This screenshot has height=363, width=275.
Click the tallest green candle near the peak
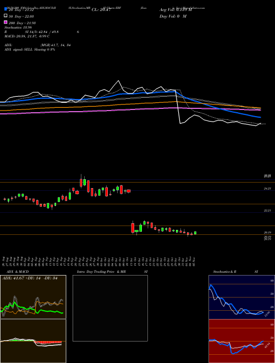(85, 182)
